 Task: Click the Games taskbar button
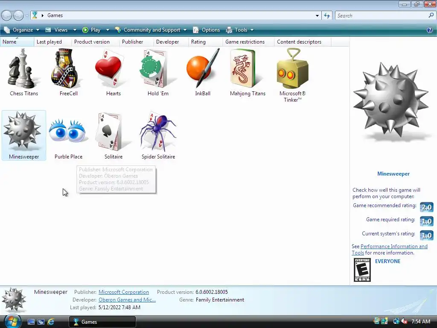(x=102, y=322)
